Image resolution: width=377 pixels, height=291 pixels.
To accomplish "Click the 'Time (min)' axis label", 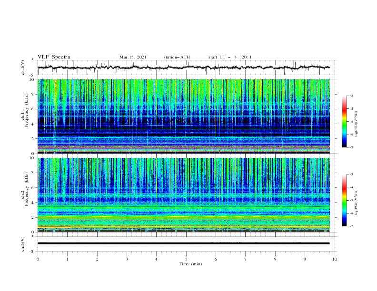I will point(190,264).
